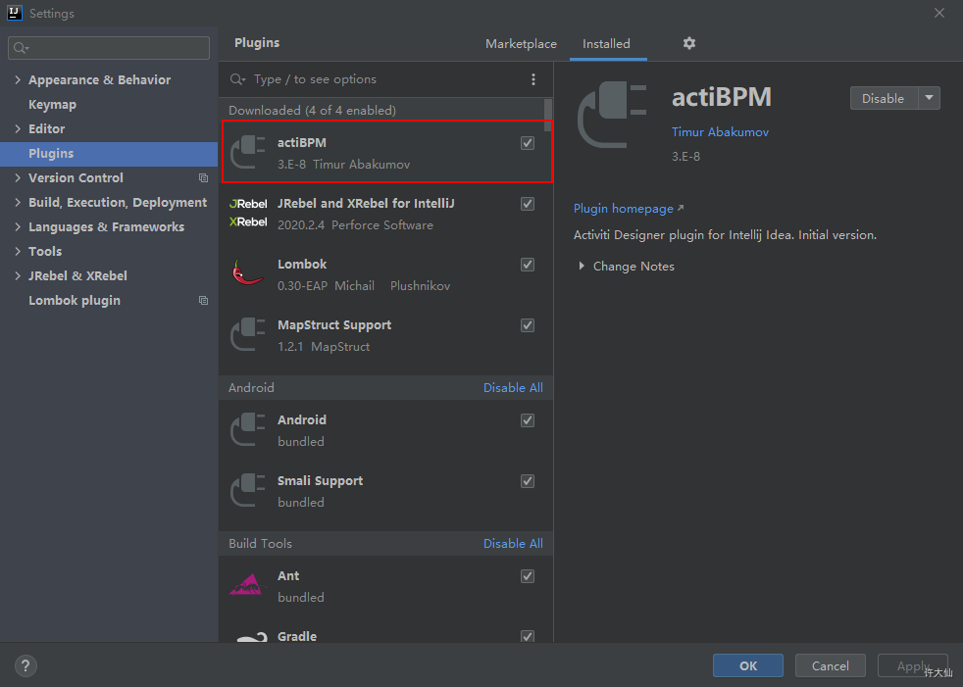The image size is (963, 687).
Task: Click the Android plugin plug icon
Action: [248, 429]
